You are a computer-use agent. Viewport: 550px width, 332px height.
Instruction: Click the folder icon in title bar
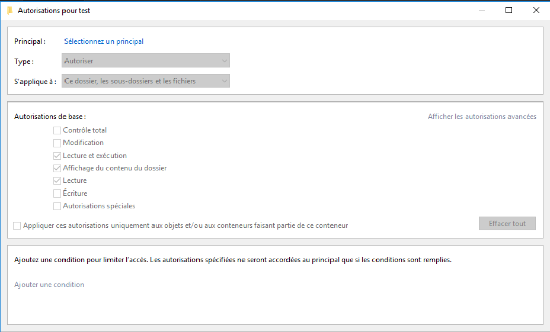click(10, 11)
